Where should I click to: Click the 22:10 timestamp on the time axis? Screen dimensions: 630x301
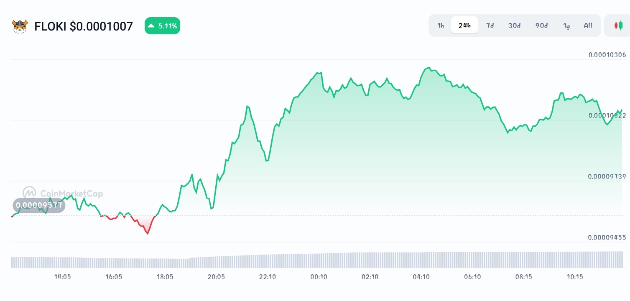pos(268,277)
